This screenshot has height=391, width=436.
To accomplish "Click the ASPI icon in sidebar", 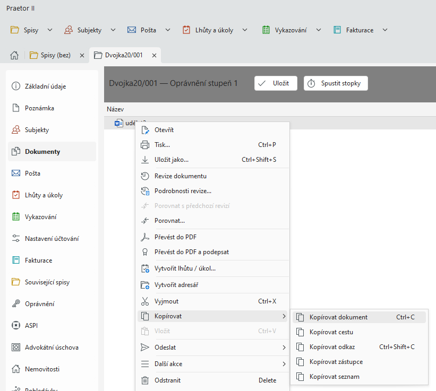I will tap(16, 326).
